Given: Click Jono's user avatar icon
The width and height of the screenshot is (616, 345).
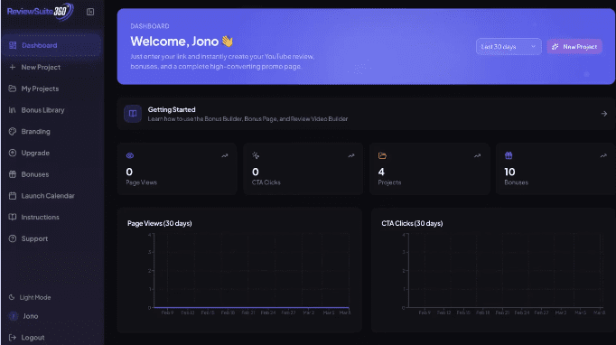Looking at the screenshot, I should (x=14, y=316).
